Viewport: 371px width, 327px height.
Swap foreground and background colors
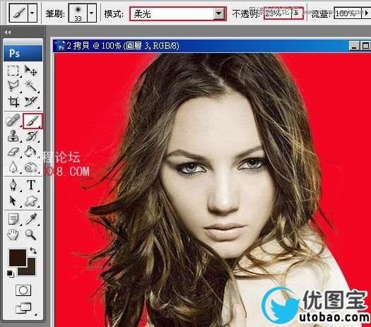tap(33, 251)
